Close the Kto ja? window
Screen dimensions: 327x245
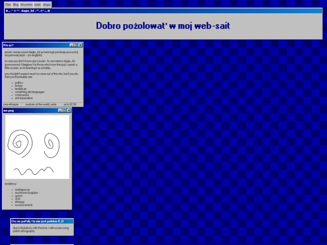point(81,45)
